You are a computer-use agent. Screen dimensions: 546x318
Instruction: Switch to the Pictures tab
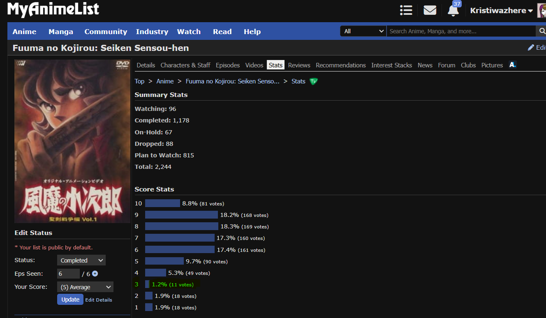click(492, 65)
